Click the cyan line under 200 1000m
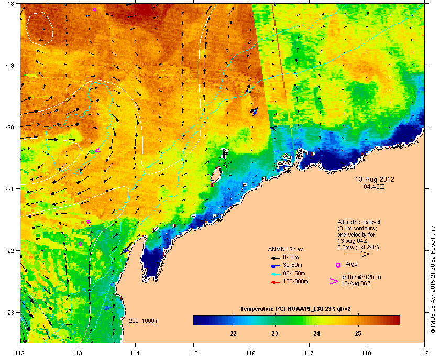Screen dimensions: 440x356 tap(140, 326)
